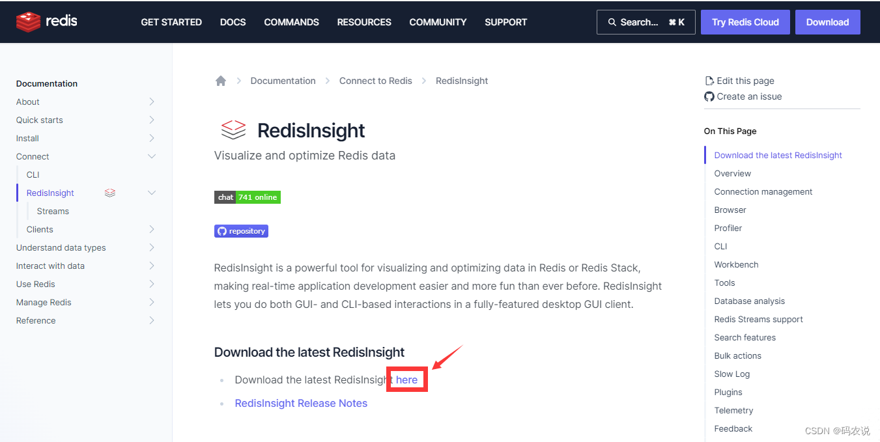Open Interact with data in the sidebar

click(x=51, y=266)
